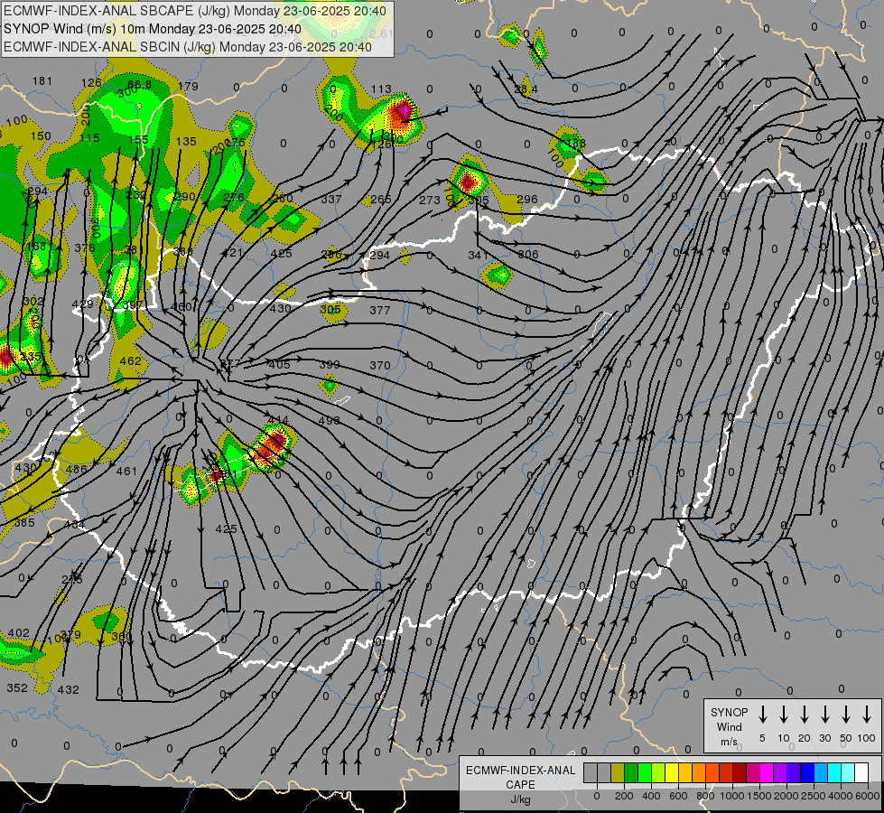Click the dark maroon red CAPE legend swatch

coord(740,773)
